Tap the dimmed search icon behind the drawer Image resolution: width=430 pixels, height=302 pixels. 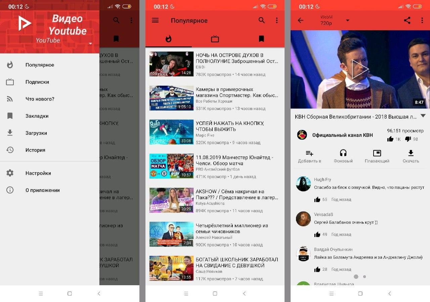[x=116, y=20]
